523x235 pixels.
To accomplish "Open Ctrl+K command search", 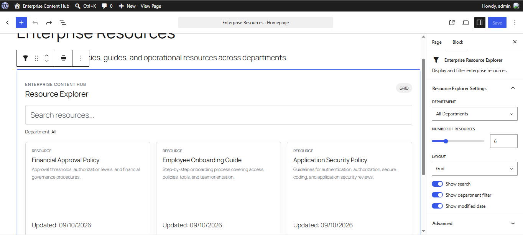I will point(86,6).
